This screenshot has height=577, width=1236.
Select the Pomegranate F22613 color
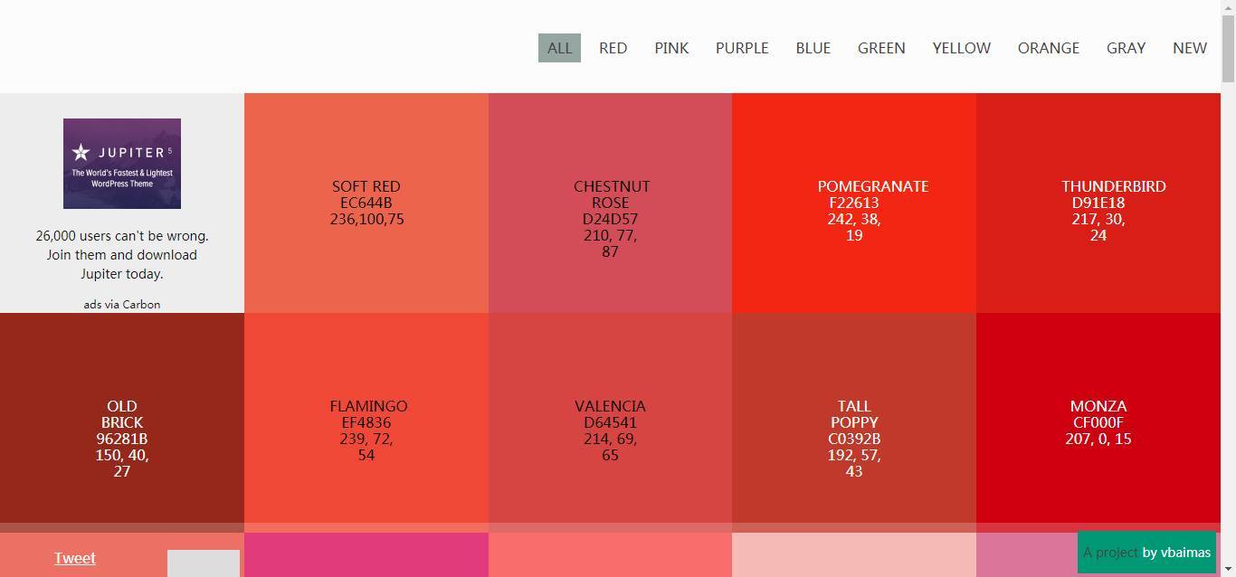pos(854,203)
